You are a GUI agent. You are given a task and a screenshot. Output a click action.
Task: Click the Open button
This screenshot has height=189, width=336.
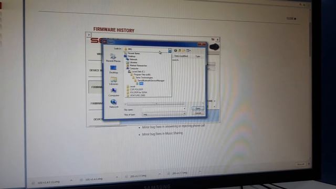pyautogui.click(x=197, y=108)
